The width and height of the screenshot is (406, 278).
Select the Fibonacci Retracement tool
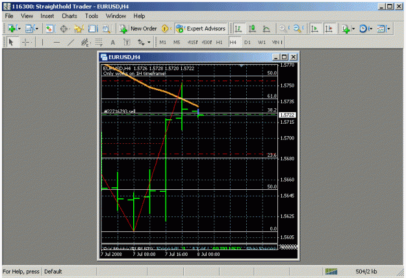99,42
